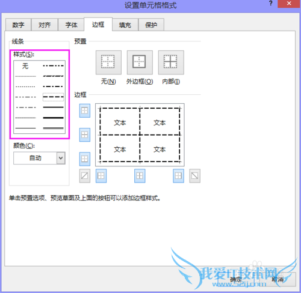Choose the double line style
The image size is (301, 293).
54,128
